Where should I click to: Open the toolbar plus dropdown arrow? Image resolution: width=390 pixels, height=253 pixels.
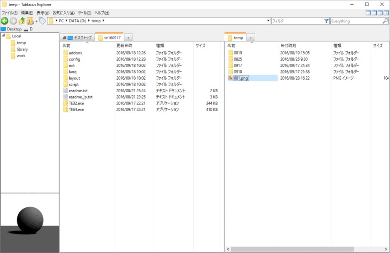[36, 20]
